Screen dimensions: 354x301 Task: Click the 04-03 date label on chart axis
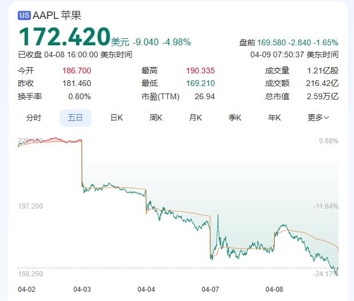click(x=82, y=290)
